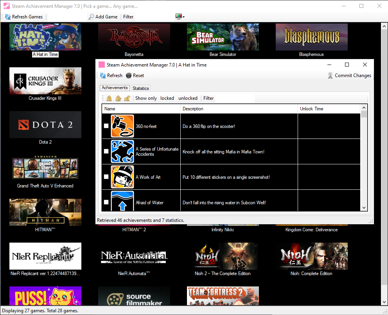Select the Crusader Kings III thumbnail
The height and width of the screenshot is (315, 388).
[45, 81]
